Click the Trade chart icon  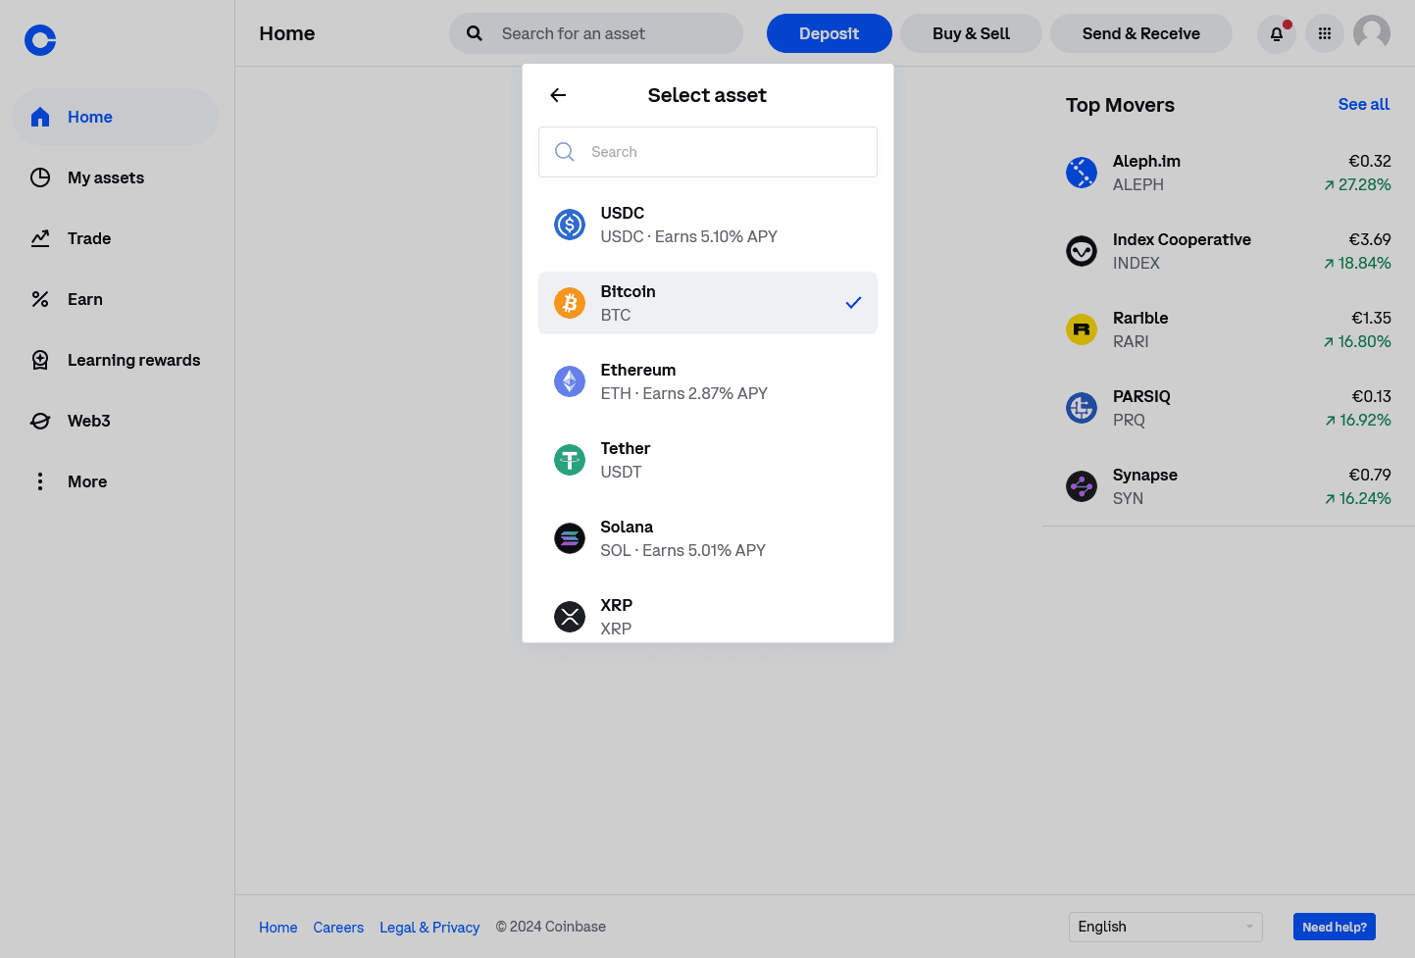(x=40, y=238)
